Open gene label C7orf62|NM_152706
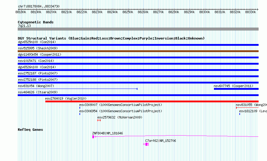267x161 pixels. [x=160, y=141]
